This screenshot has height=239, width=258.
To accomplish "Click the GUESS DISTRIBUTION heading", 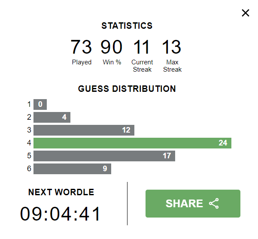I will pyautogui.click(x=127, y=89).
